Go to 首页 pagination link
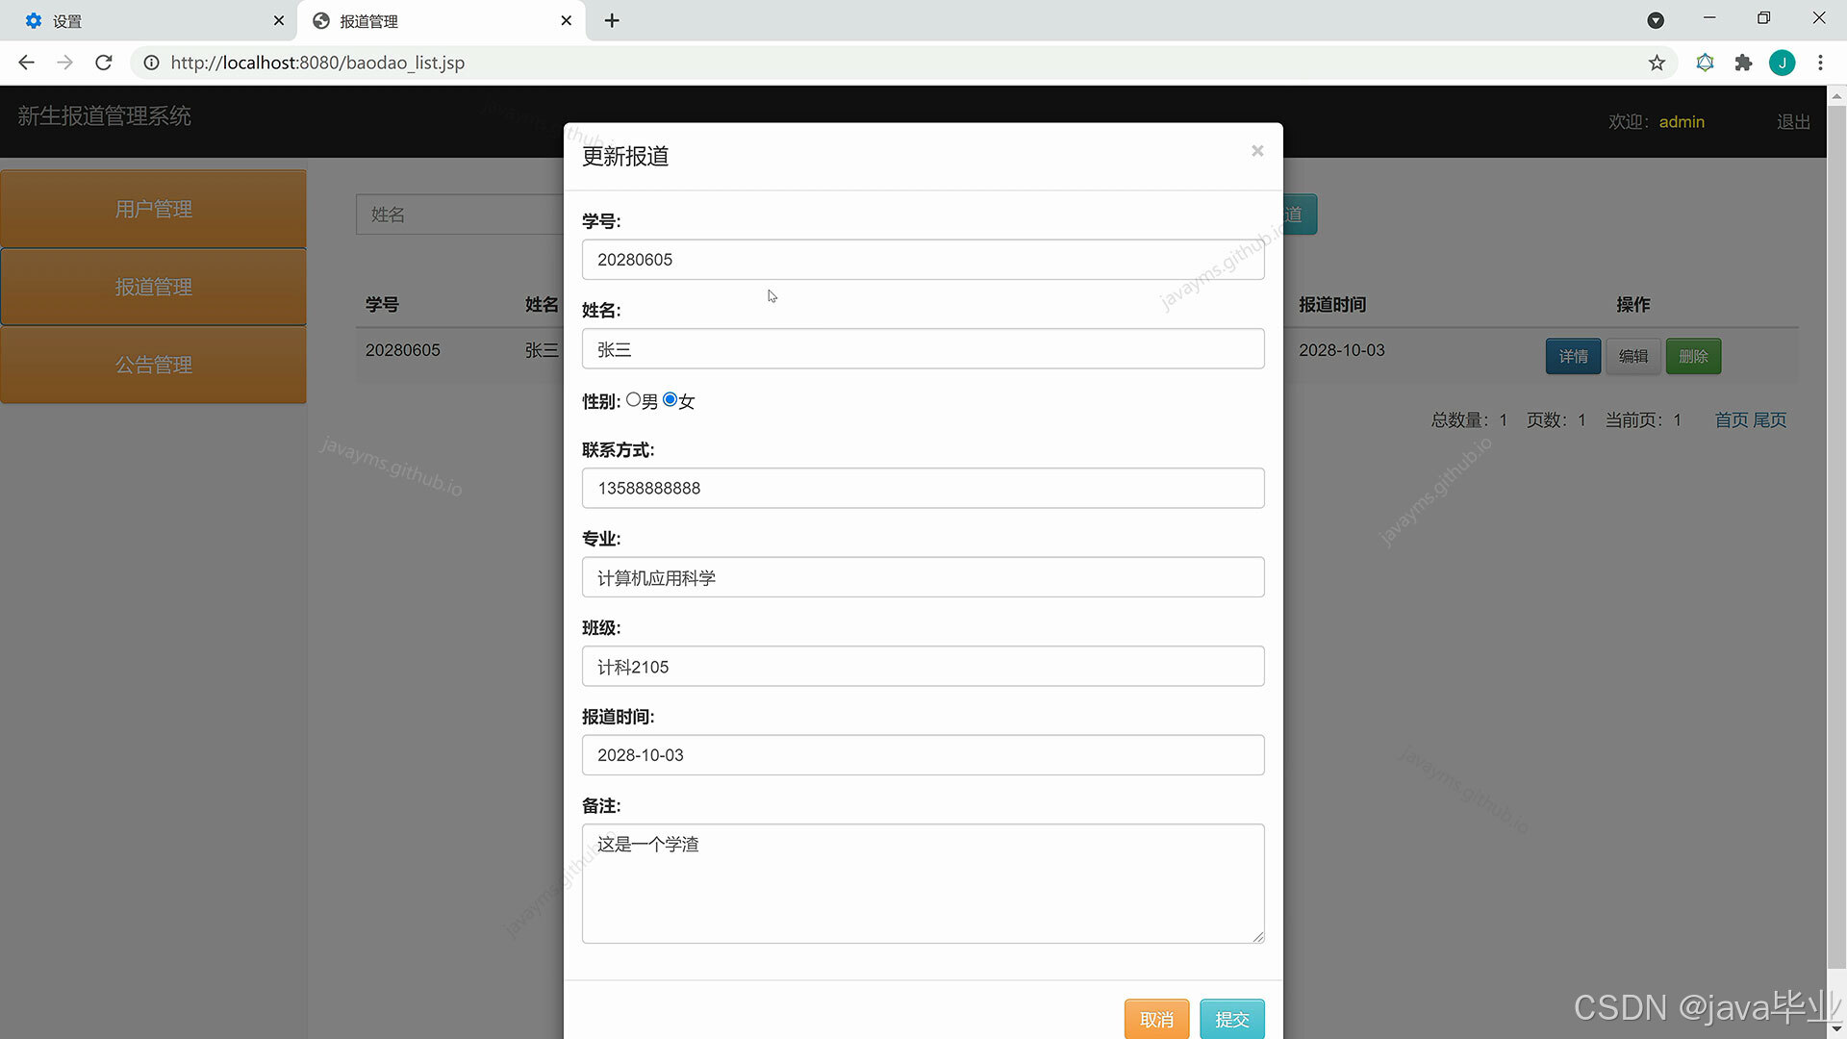Screen dimensions: 1847x1039 [x=1731, y=419]
